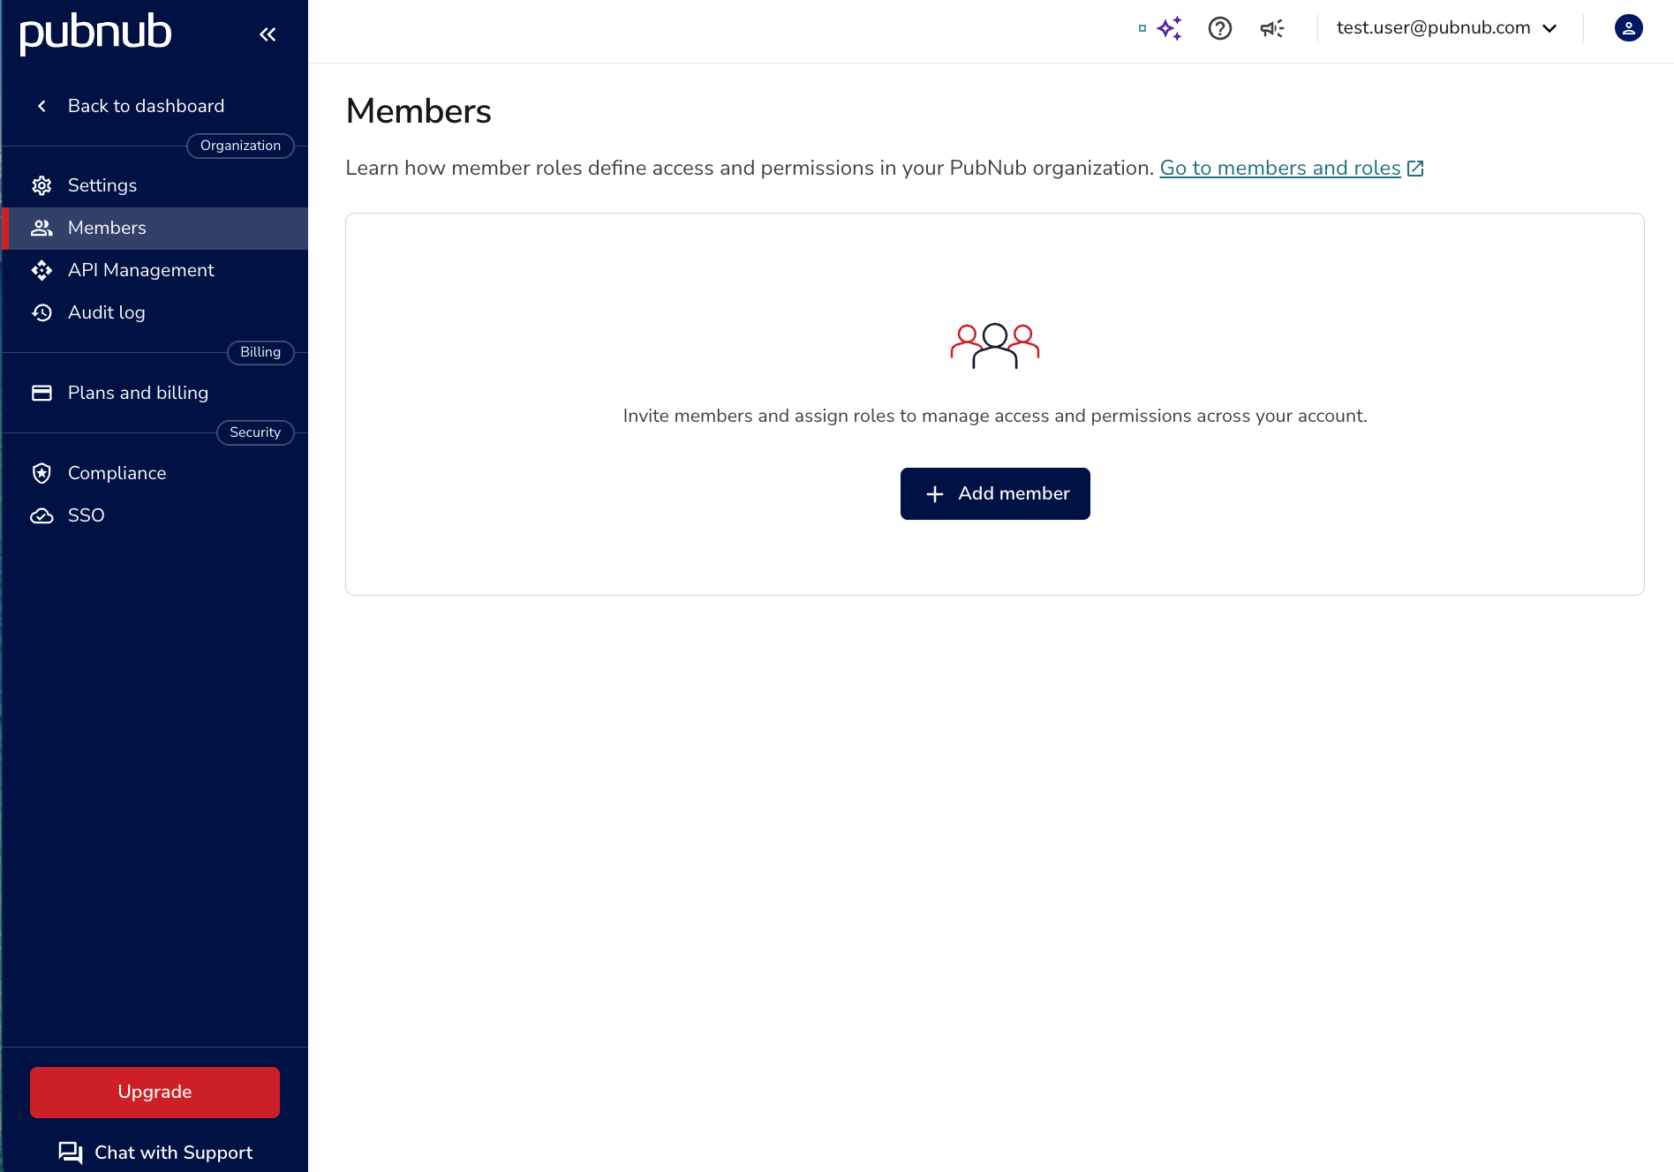
Task: Click the Billing section label
Action: tap(260, 352)
